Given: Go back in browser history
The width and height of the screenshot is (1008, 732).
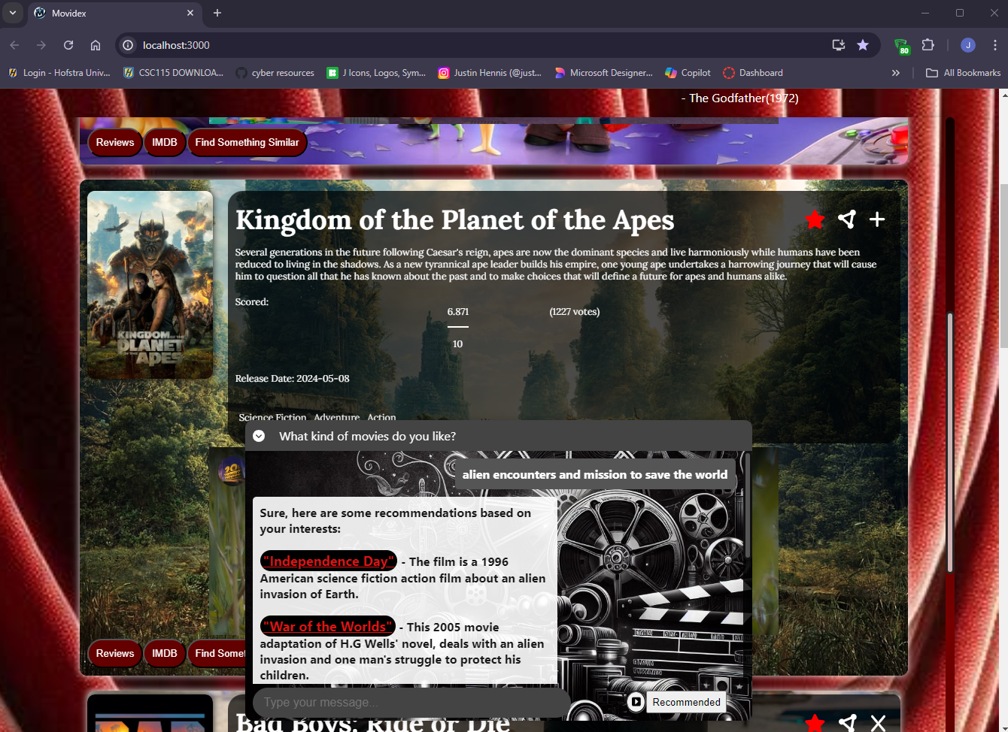Looking at the screenshot, I should tap(14, 45).
